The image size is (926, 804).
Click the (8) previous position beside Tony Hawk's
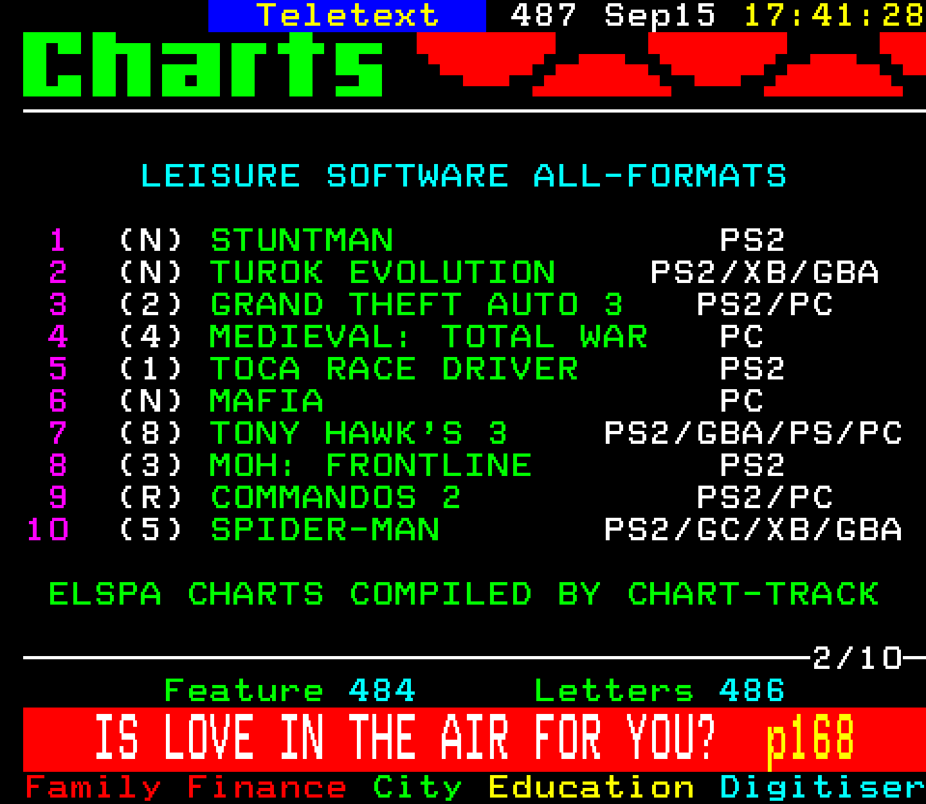(x=151, y=434)
